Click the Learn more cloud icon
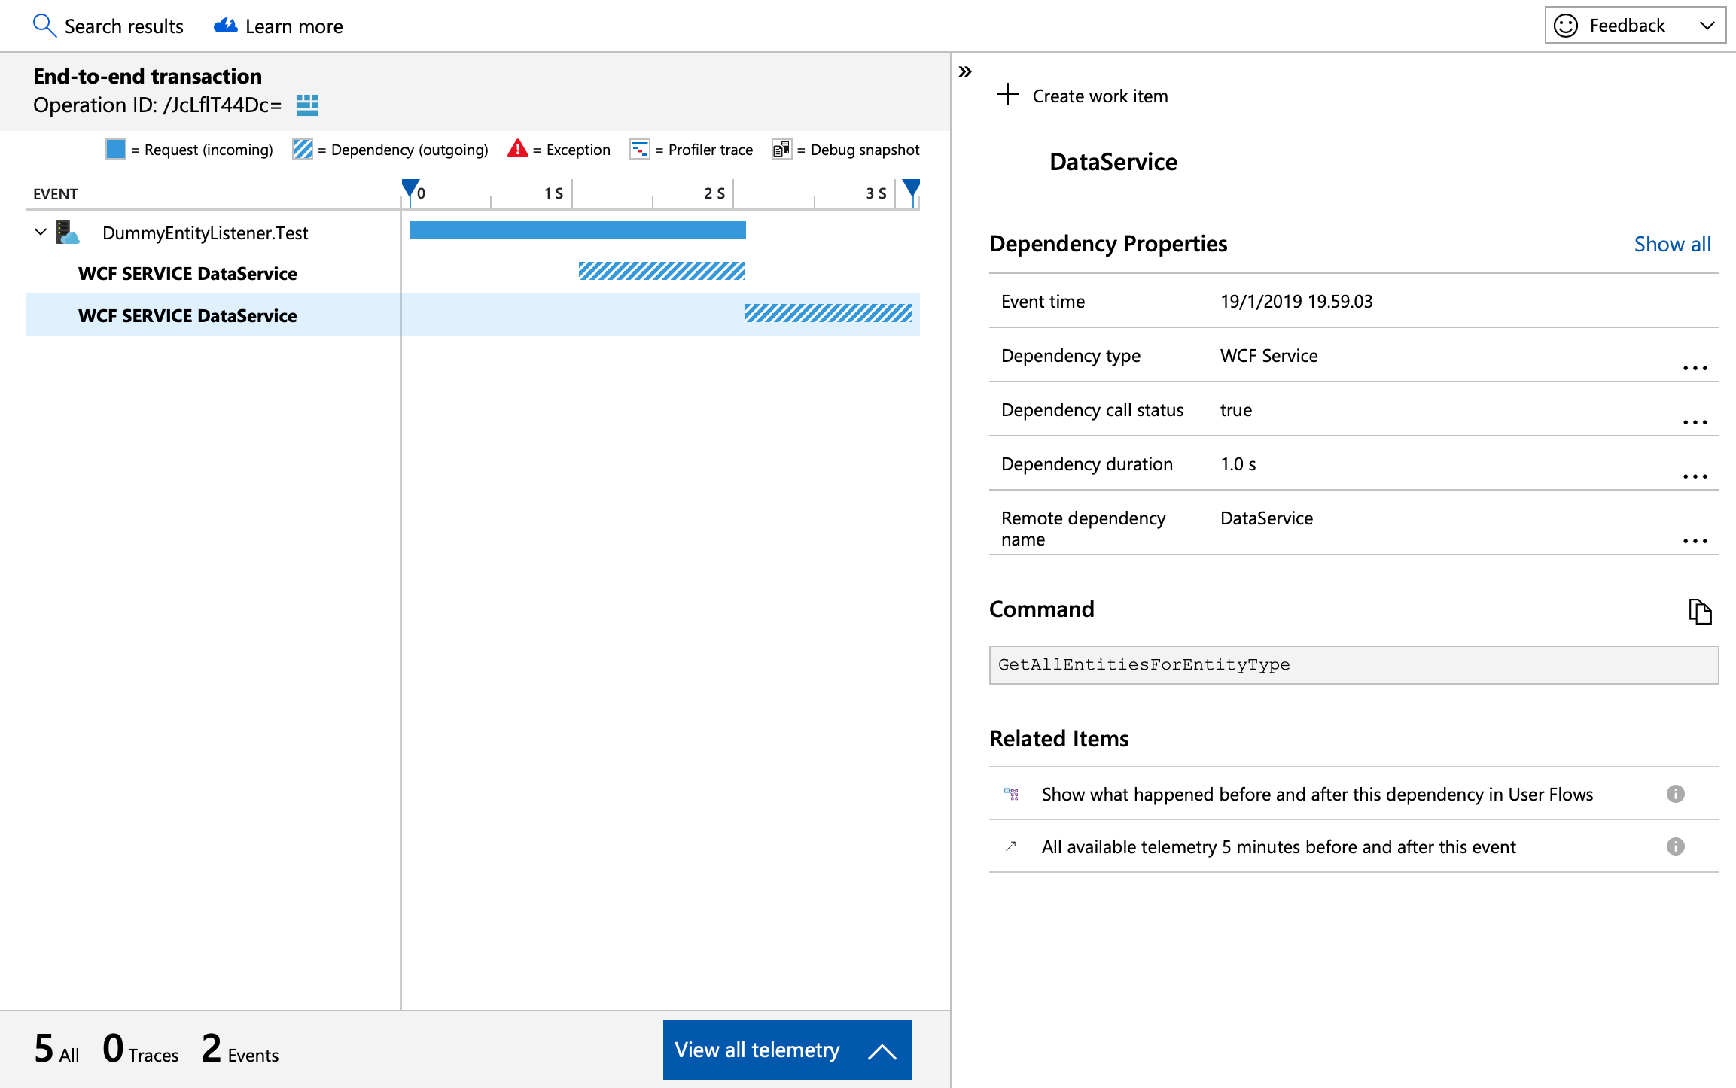 226,26
